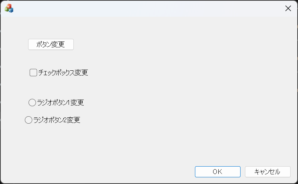Switch selection to ラジオボタン2変更

[29, 120]
